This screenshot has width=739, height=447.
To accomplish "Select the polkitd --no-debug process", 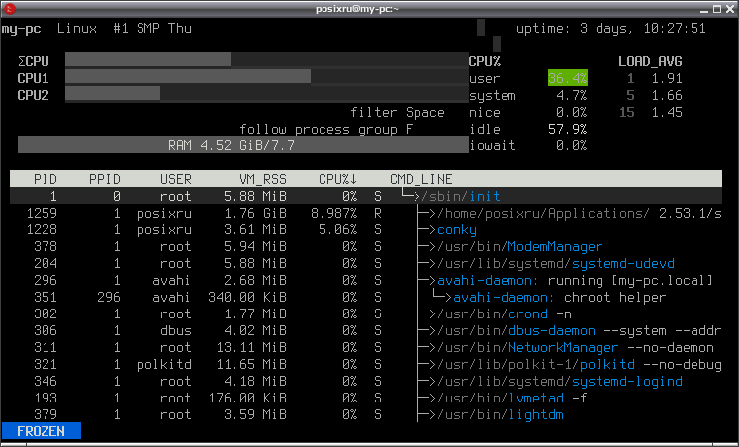I will pyautogui.click(x=366, y=365).
